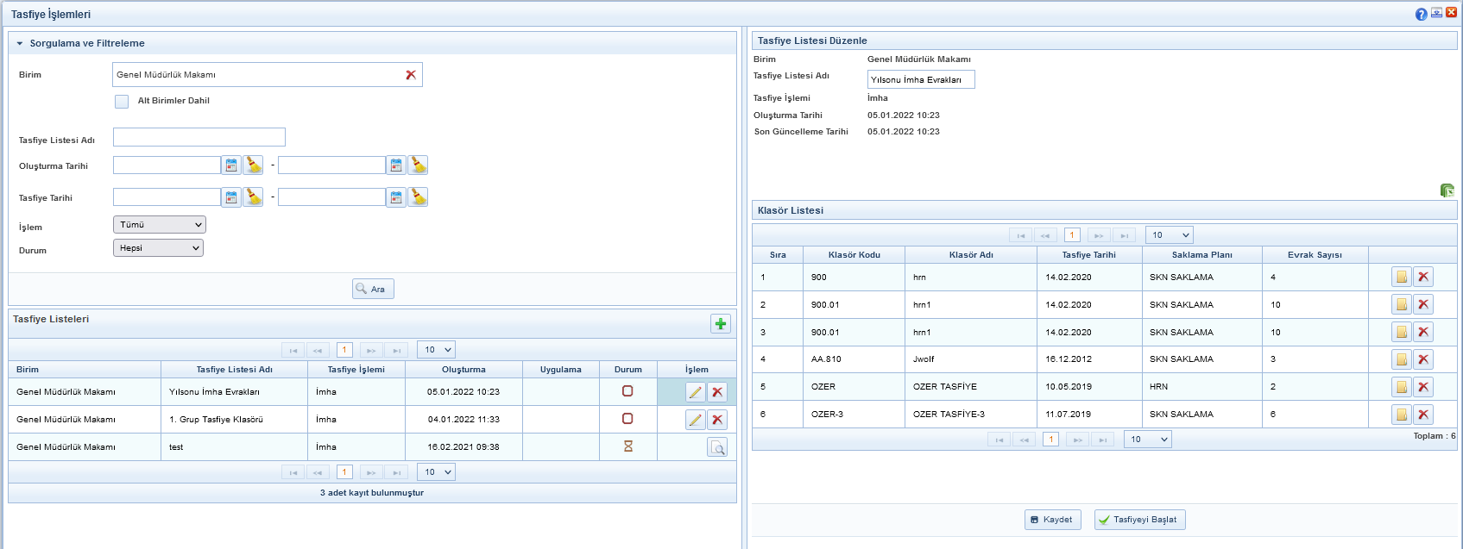The image size is (1463, 549).
Task: Change page size dropdown above Klasör Listesi table
Action: pos(1169,235)
